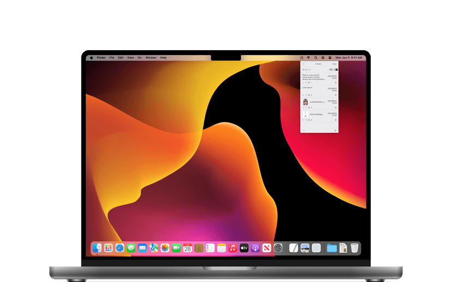Open Photos from the Dock

165,248
